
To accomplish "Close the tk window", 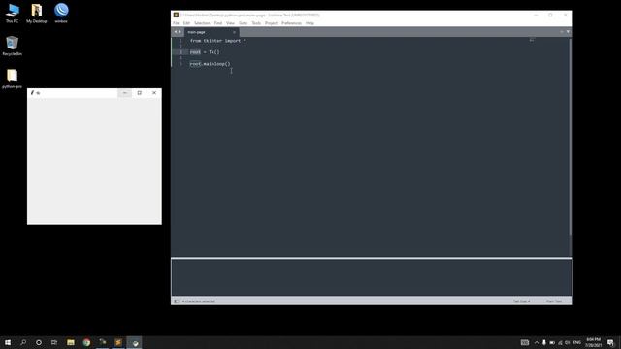I will [x=154, y=93].
